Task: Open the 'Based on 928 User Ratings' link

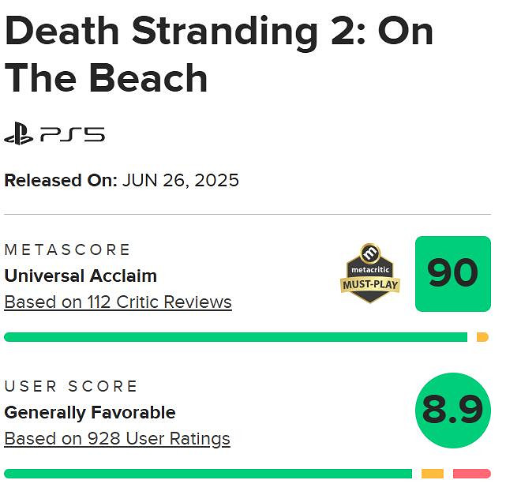Action: [x=117, y=438]
